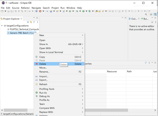The image size is (158, 116).
Task: Click the green Run toolbar button
Action: tap(83, 11)
